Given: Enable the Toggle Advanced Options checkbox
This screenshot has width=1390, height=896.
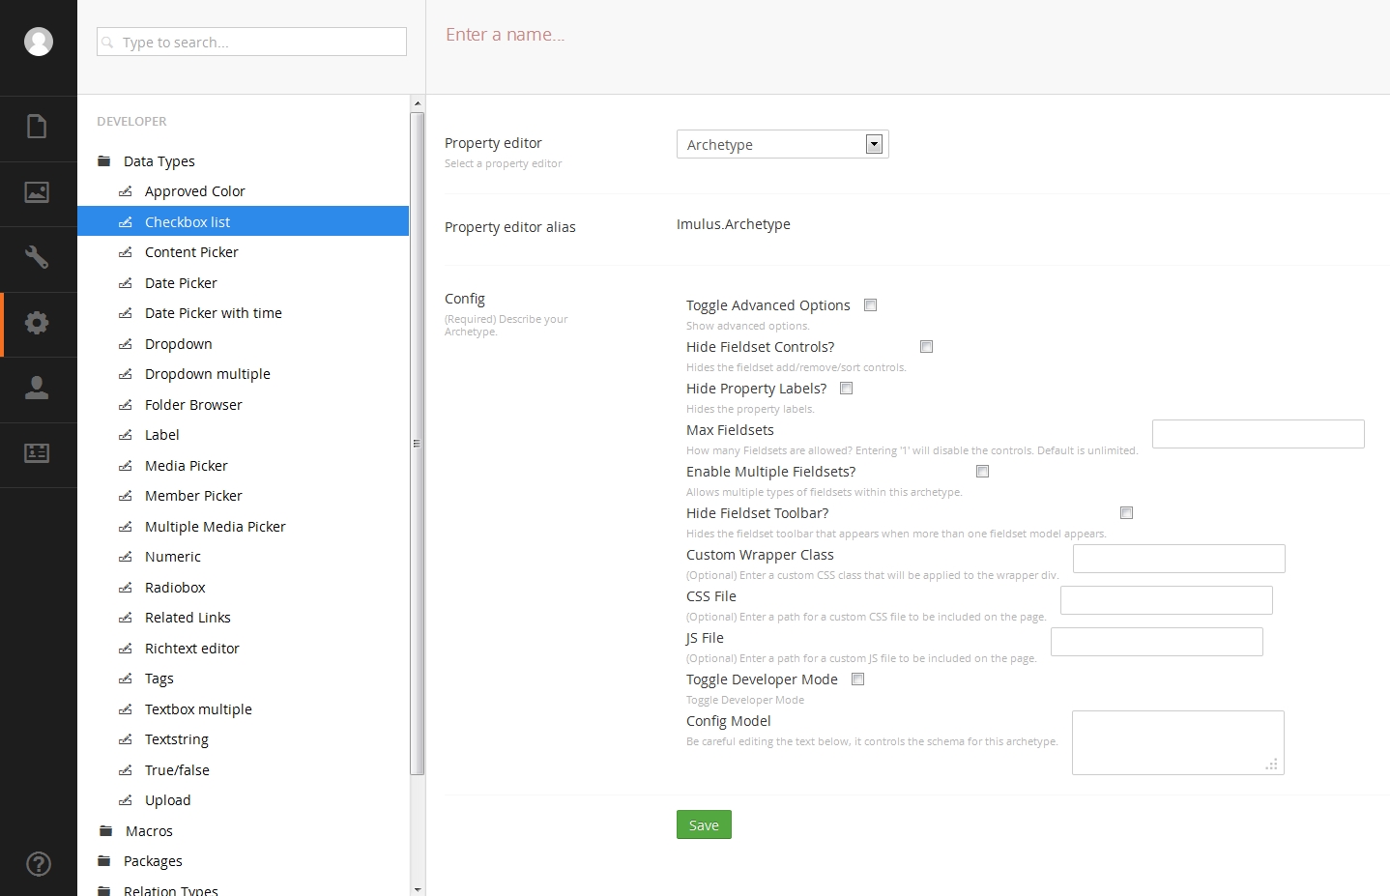Looking at the screenshot, I should (x=870, y=305).
